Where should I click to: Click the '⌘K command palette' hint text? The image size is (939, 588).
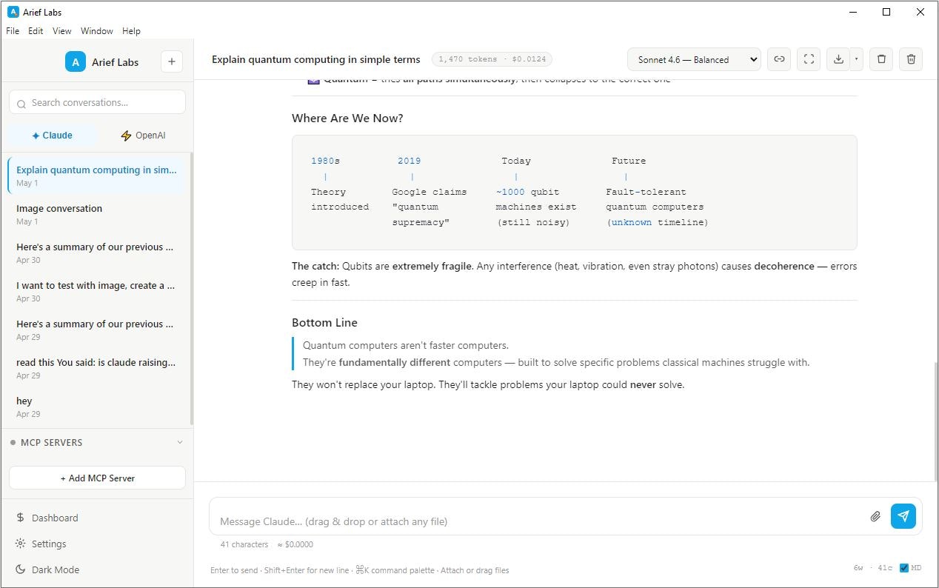(x=396, y=570)
